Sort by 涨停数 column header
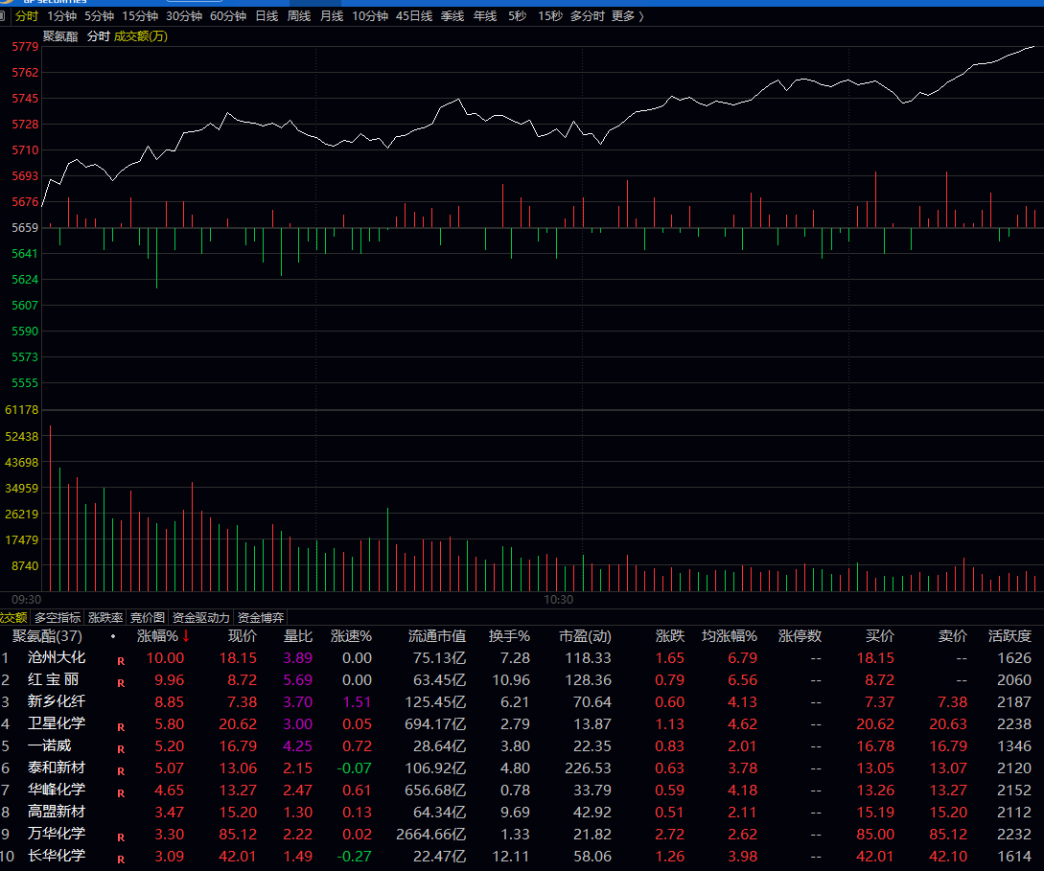 [800, 636]
